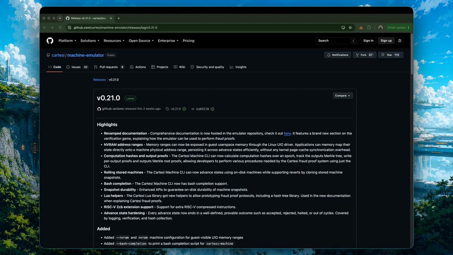Click the GitHub logo icon
This screenshot has height=255, width=453.
pyautogui.click(x=50, y=40)
